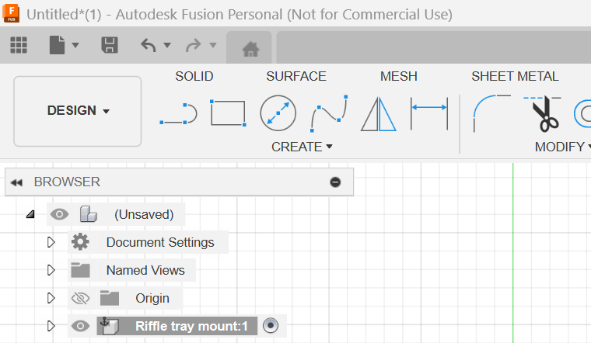Open the DESIGN workspace dropdown
Screen dimensions: 591x343
[x=78, y=111]
